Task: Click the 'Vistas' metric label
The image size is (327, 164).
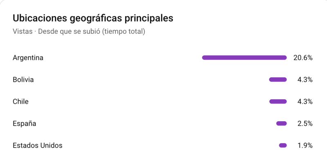Action: pyautogui.click(x=22, y=31)
